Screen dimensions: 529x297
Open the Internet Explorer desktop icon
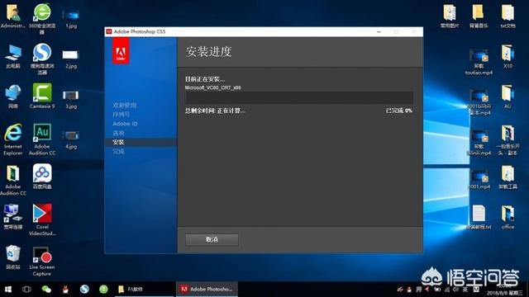tap(13, 139)
